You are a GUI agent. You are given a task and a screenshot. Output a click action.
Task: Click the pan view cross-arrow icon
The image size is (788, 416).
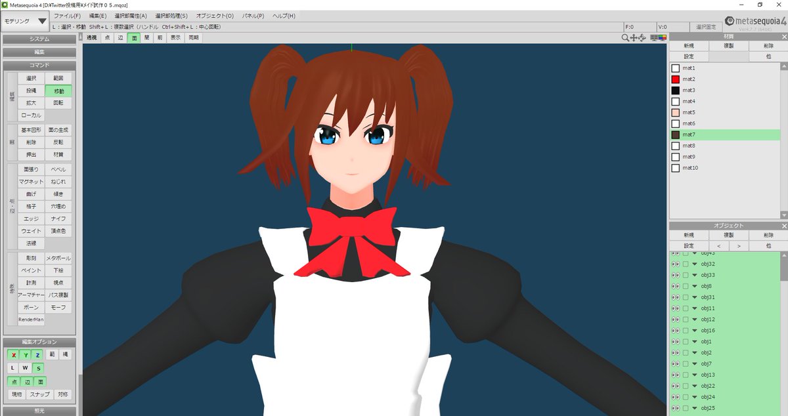[634, 38]
